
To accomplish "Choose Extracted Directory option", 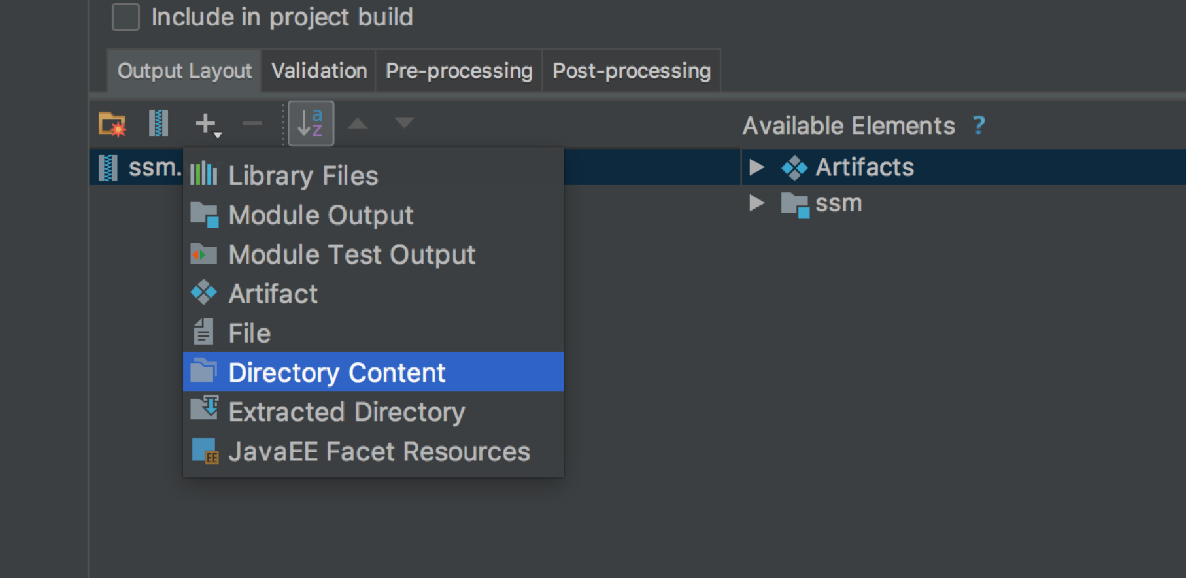I will pyautogui.click(x=373, y=411).
